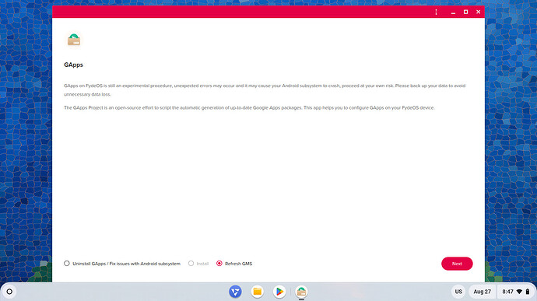
Task: Click the Next button
Action: pyautogui.click(x=457, y=264)
